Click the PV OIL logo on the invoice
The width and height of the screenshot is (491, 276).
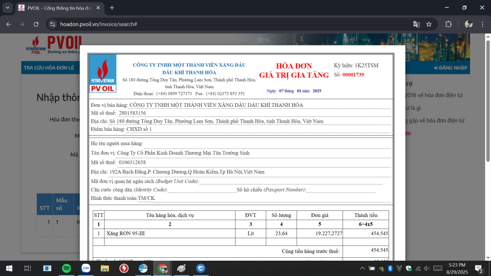tap(103, 74)
